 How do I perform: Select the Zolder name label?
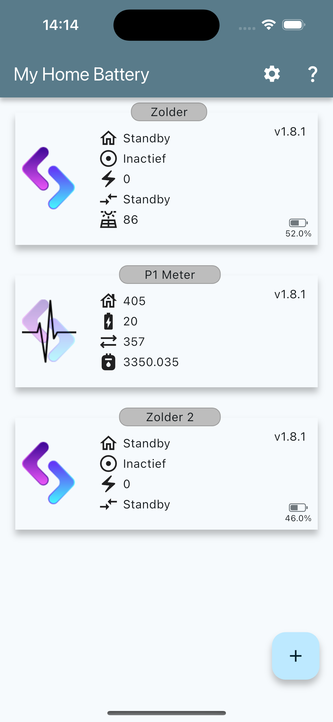click(169, 112)
